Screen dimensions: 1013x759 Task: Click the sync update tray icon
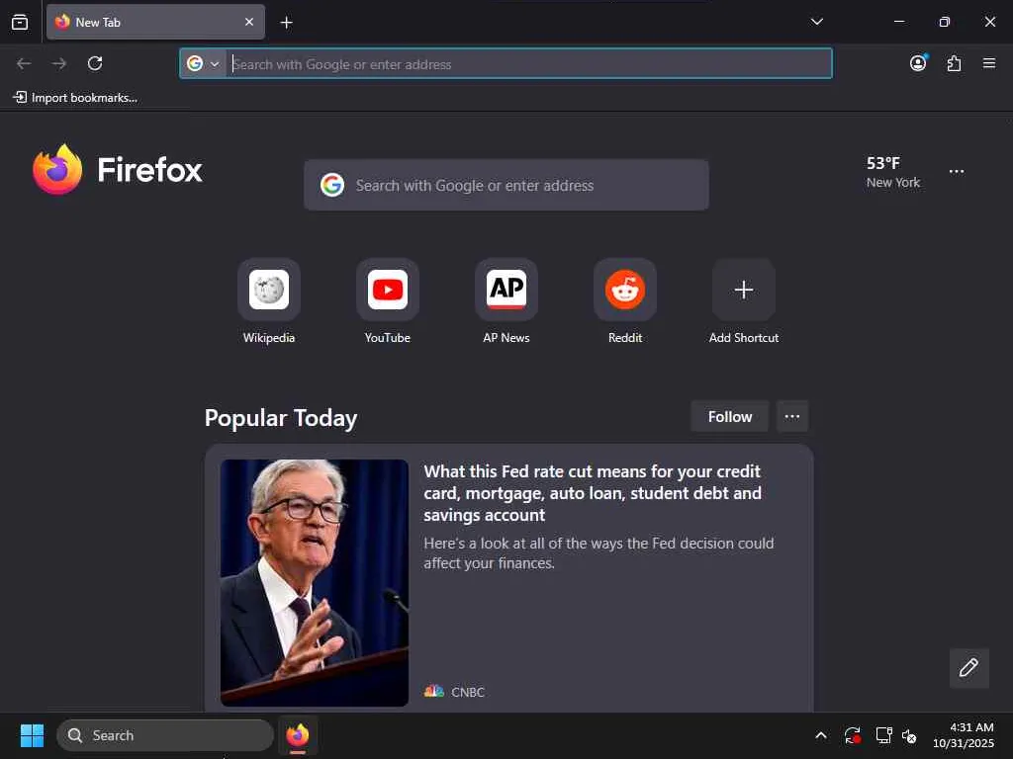pyautogui.click(x=852, y=735)
